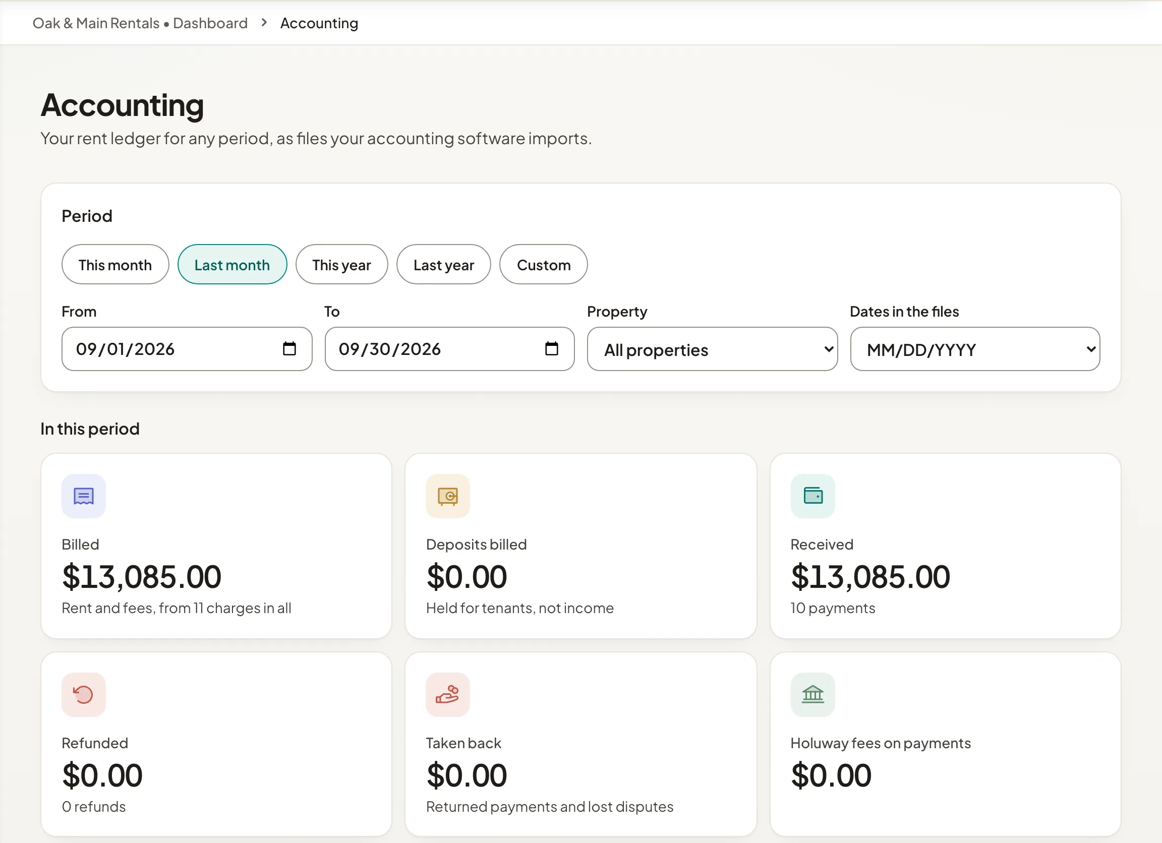Click the breadcrumb chevron separator
This screenshot has height=843, width=1162.
pyautogui.click(x=264, y=23)
